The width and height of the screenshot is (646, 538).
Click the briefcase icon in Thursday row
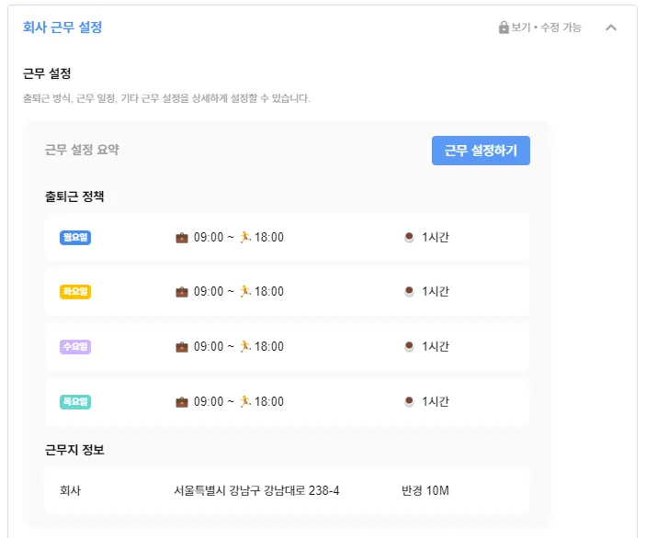click(x=182, y=402)
